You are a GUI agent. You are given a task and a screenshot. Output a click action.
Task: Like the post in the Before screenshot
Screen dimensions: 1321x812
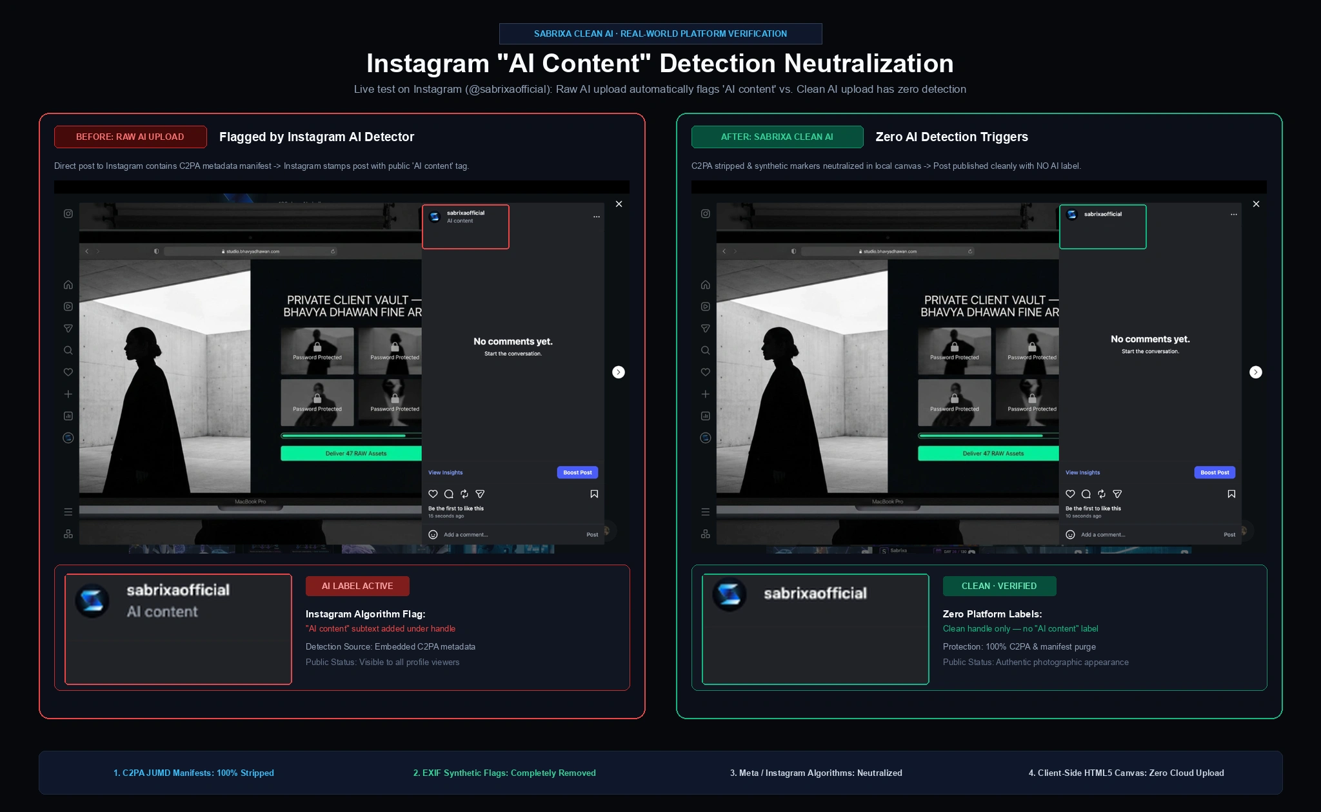[433, 494]
